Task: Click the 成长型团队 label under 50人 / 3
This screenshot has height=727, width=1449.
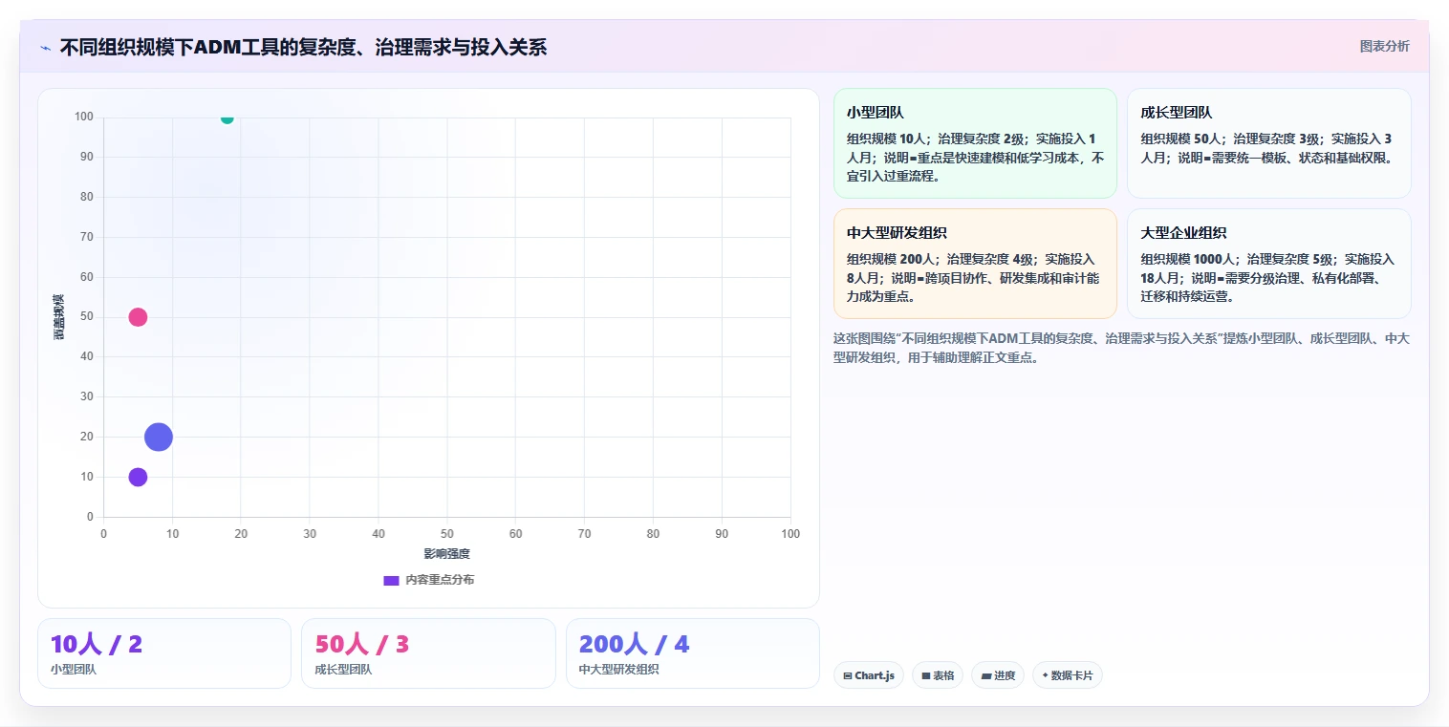Action: coord(343,670)
